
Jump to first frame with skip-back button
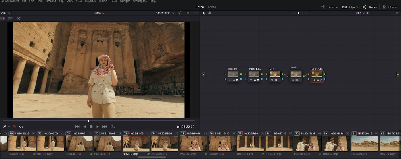tap(77, 126)
